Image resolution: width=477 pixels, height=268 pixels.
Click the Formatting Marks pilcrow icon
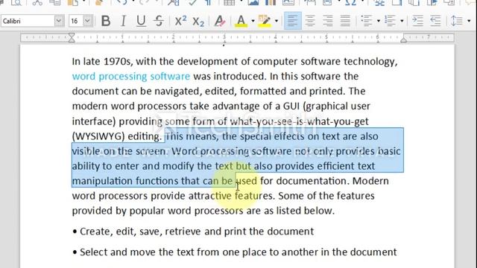click(x=209, y=2)
